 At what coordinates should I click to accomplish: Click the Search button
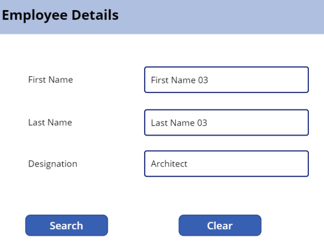click(66, 225)
